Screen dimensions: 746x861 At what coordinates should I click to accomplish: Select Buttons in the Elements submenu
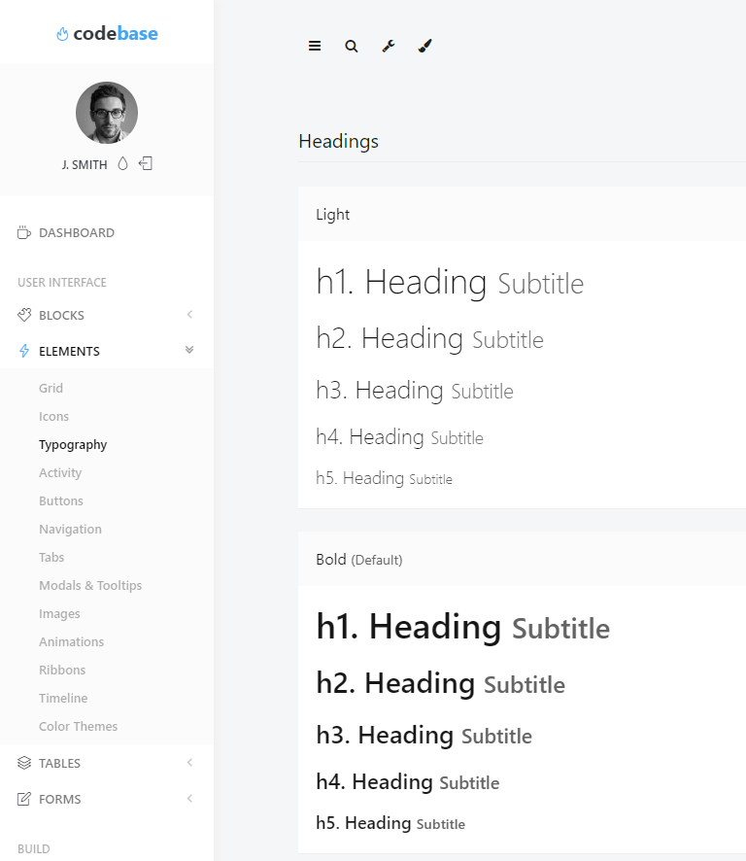pyautogui.click(x=61, y=500)
